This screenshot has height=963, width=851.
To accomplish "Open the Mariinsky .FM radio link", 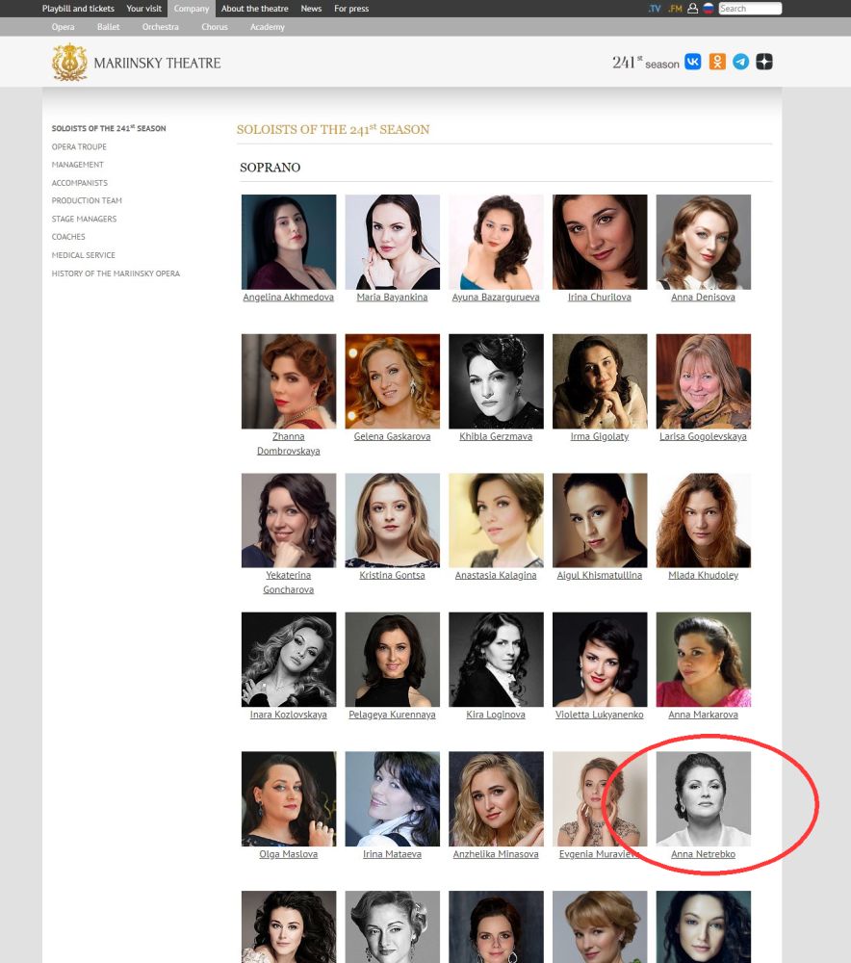I will [x=676, y=9].
